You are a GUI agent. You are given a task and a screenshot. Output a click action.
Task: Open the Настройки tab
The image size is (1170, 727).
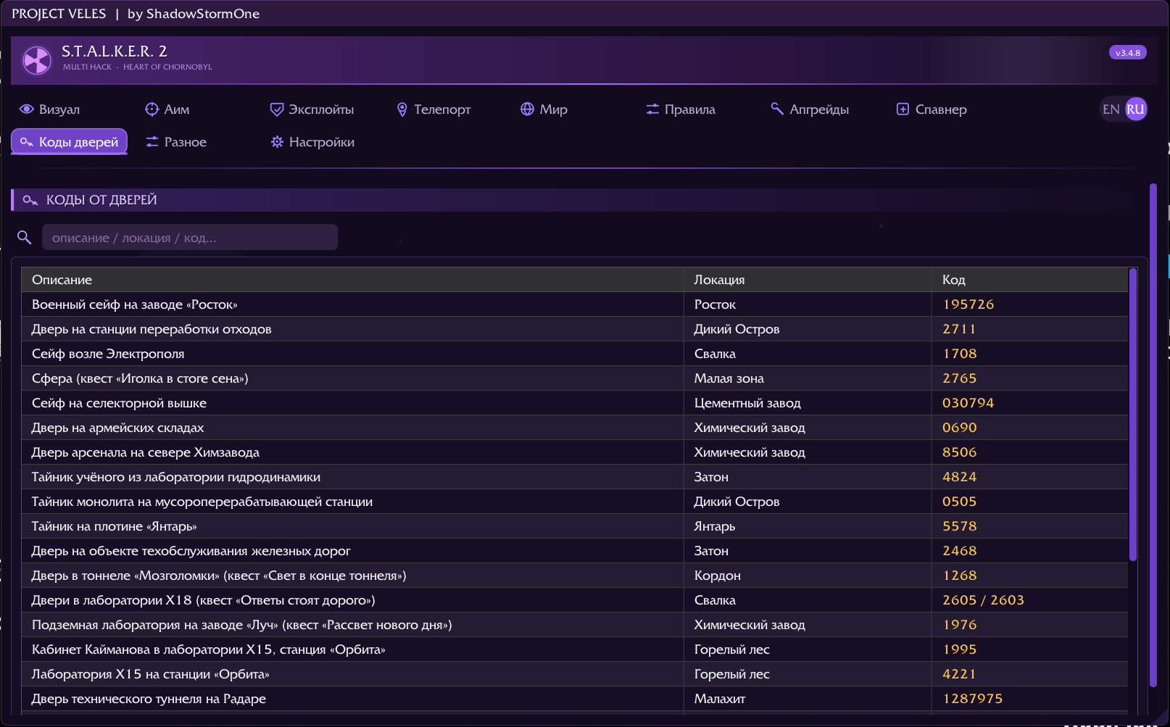coord(312,142)
